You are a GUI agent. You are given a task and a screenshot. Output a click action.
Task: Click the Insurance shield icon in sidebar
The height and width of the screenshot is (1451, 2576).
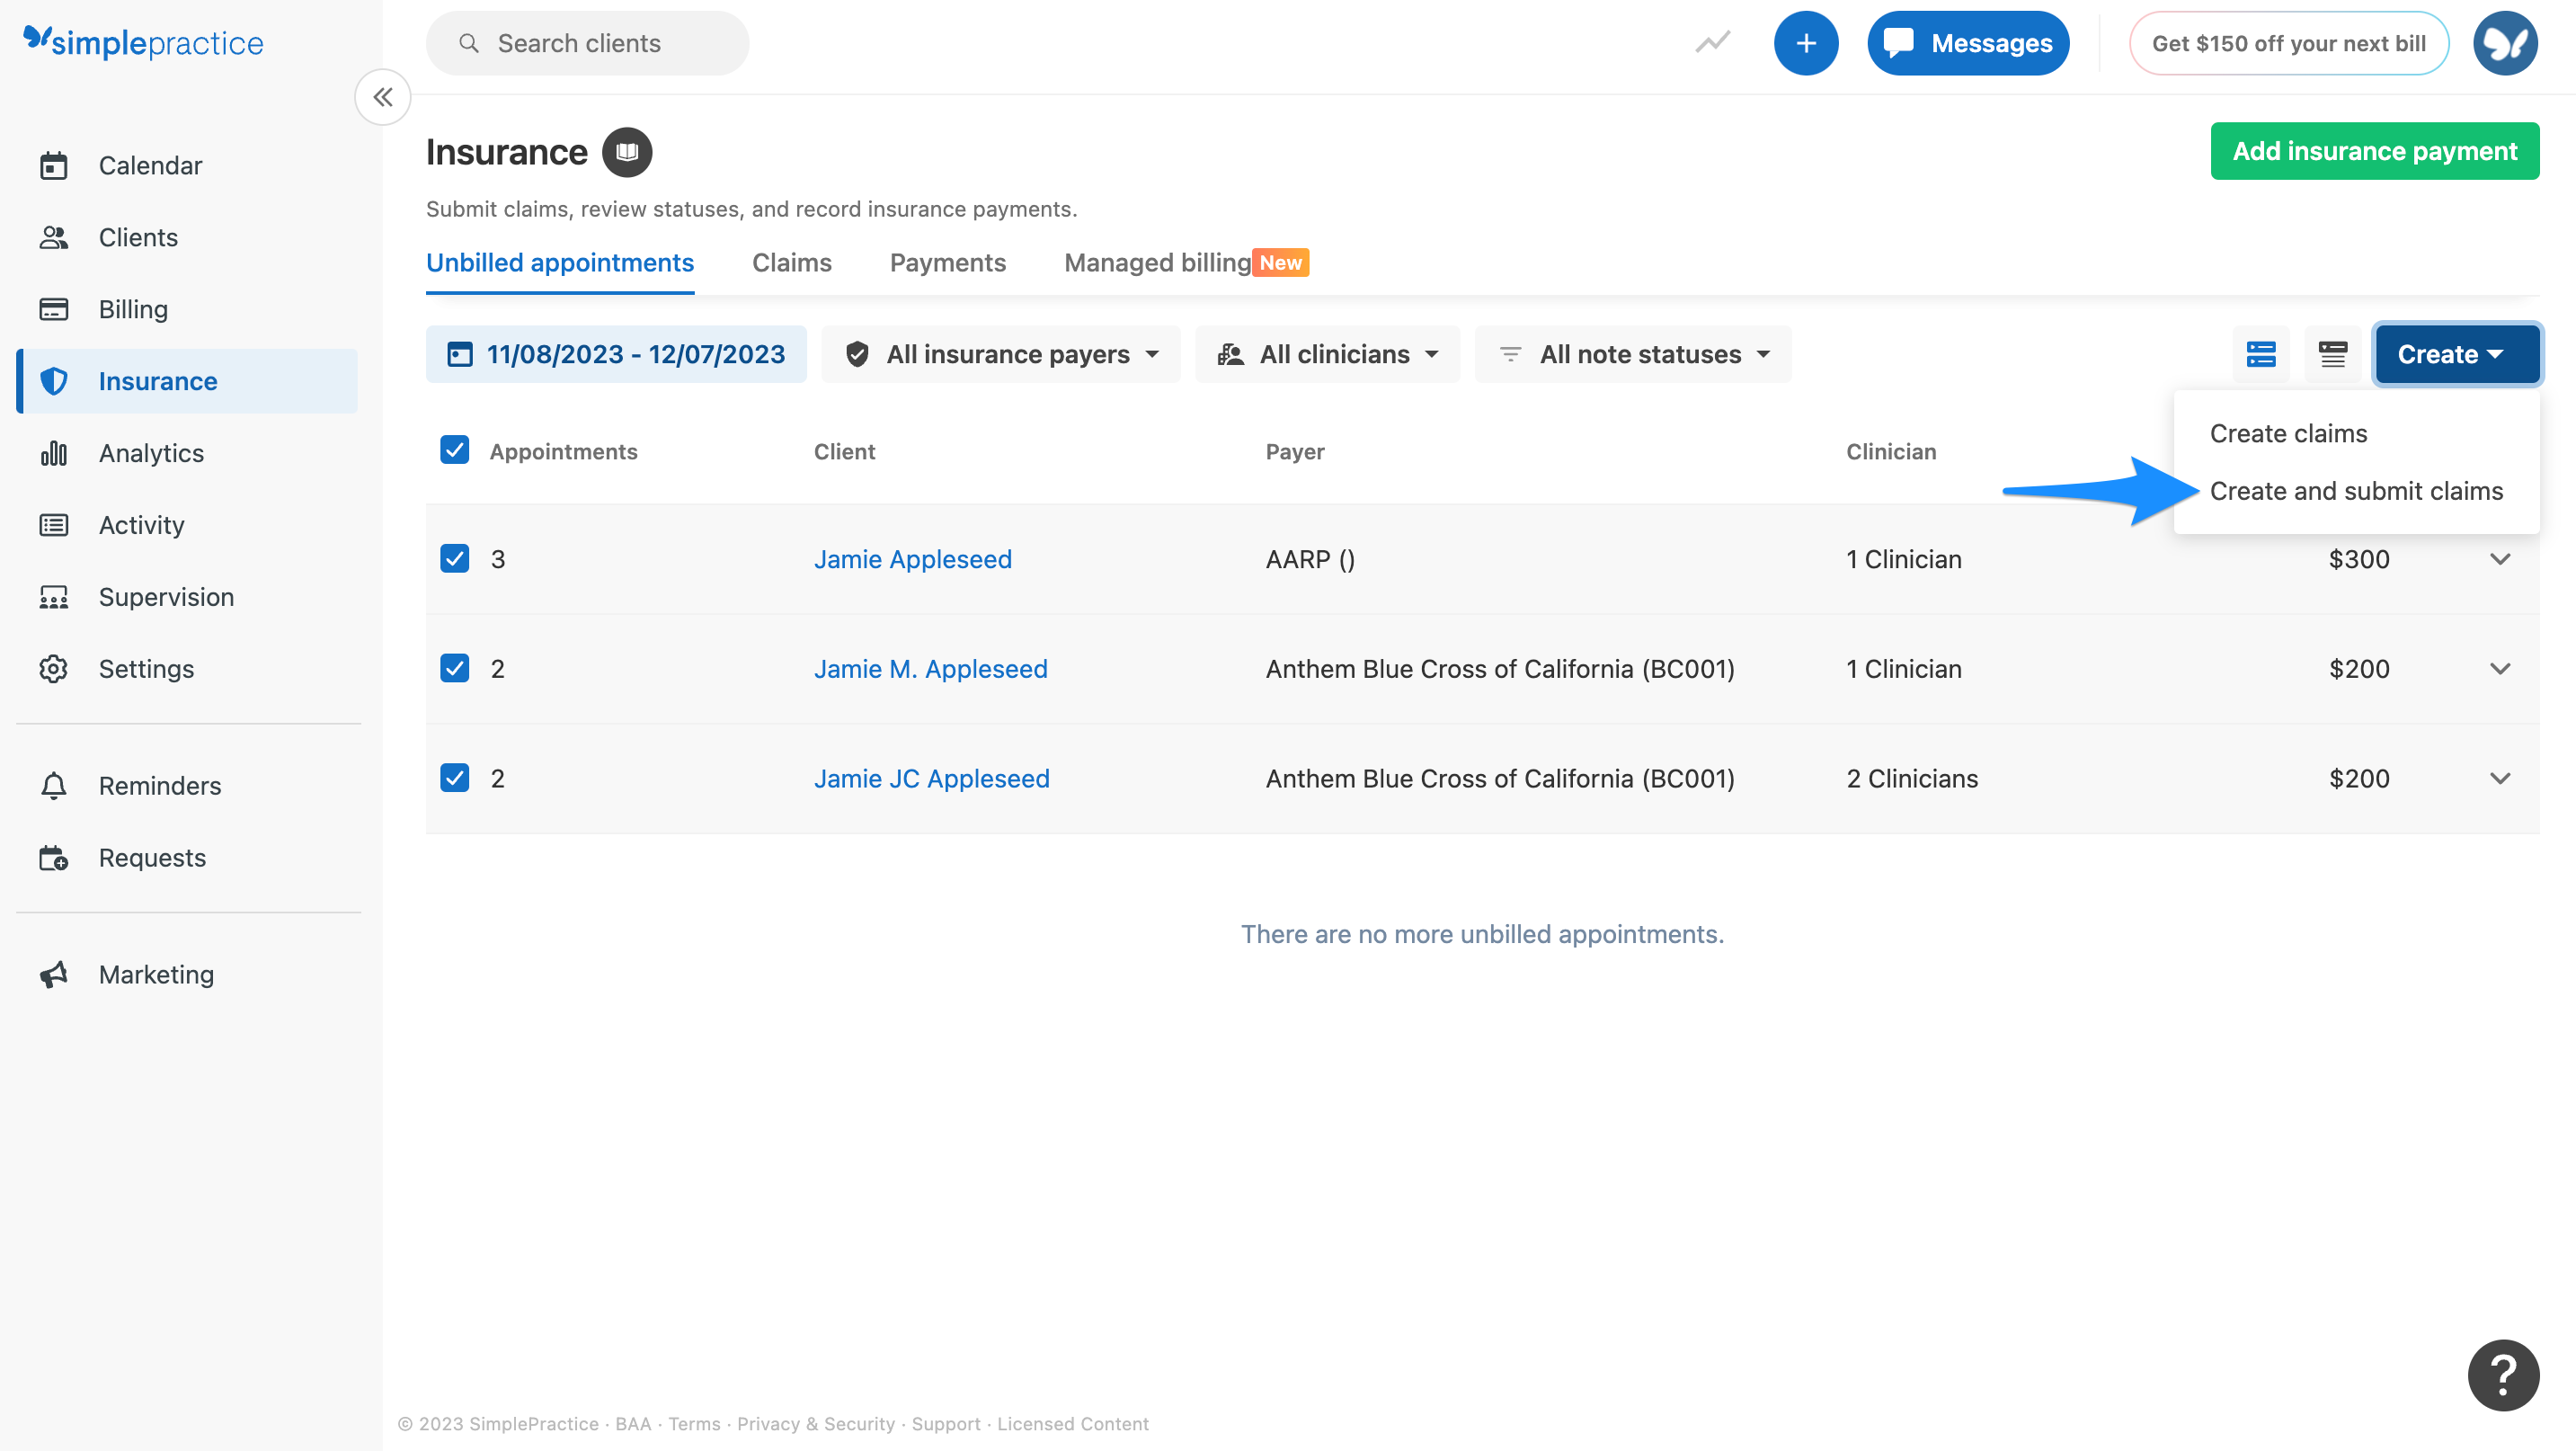(54, 381)
